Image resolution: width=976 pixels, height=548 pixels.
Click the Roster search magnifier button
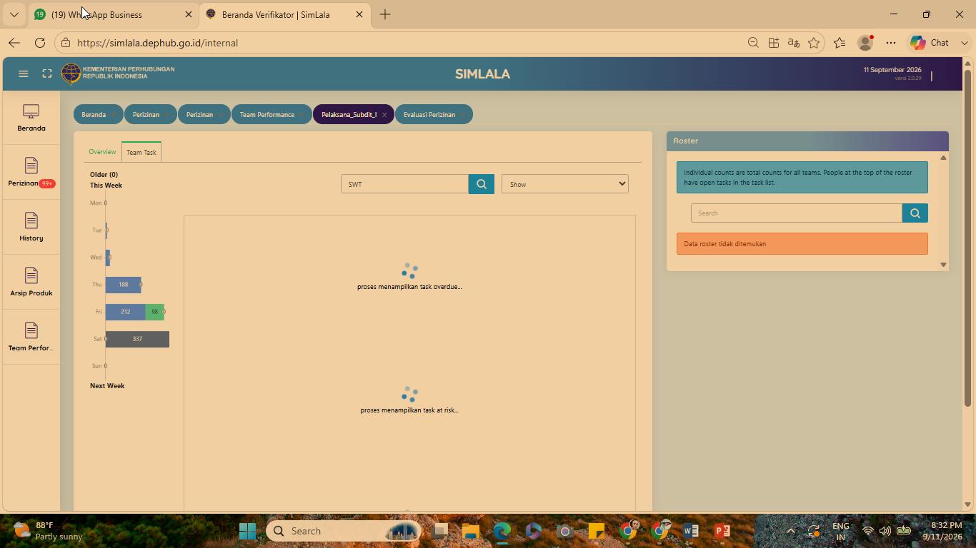pos(915,213)
